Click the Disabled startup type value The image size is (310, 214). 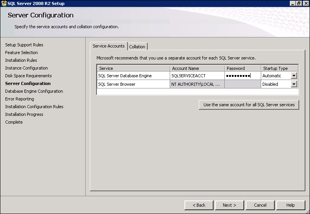(270, 84)
